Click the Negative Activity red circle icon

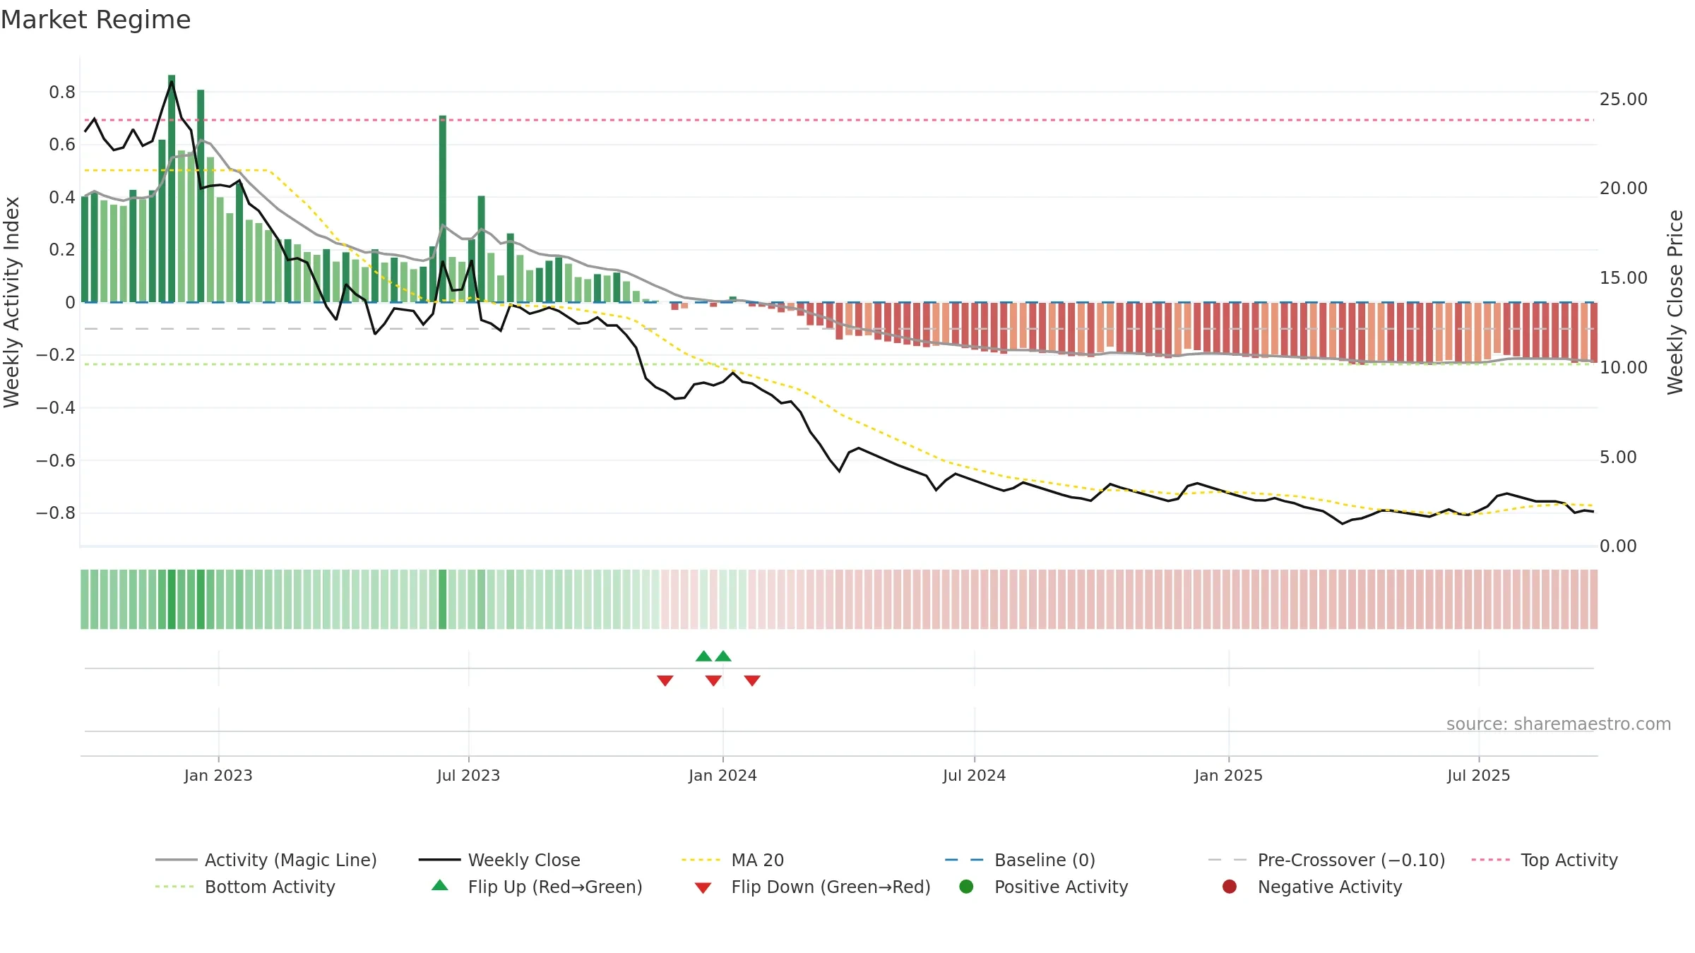pos(1230,886)
